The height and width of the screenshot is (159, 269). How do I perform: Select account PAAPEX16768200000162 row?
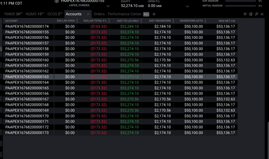(120, 71)
